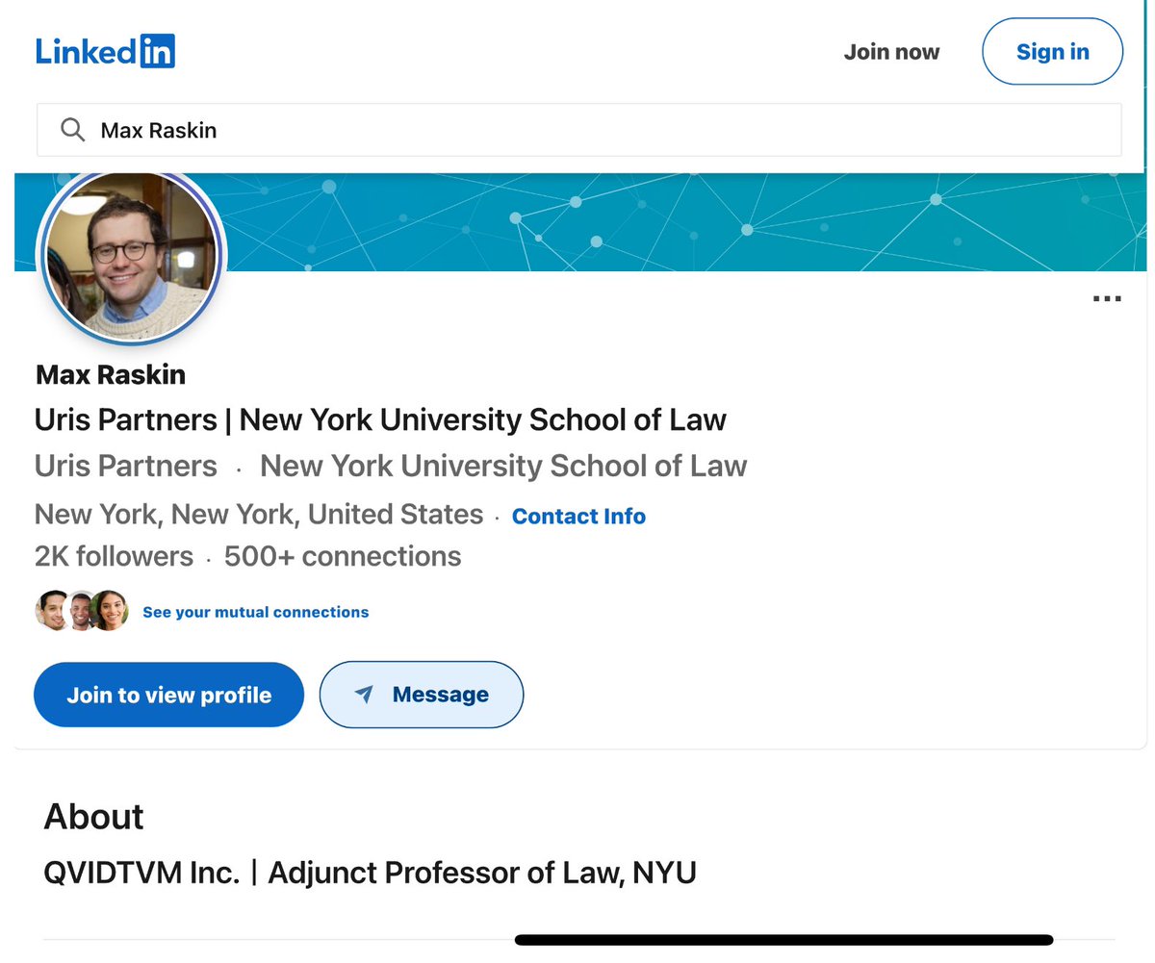1155x963 pixels.
Task: Click the 2K followers count
Action: tap(114, 556)
